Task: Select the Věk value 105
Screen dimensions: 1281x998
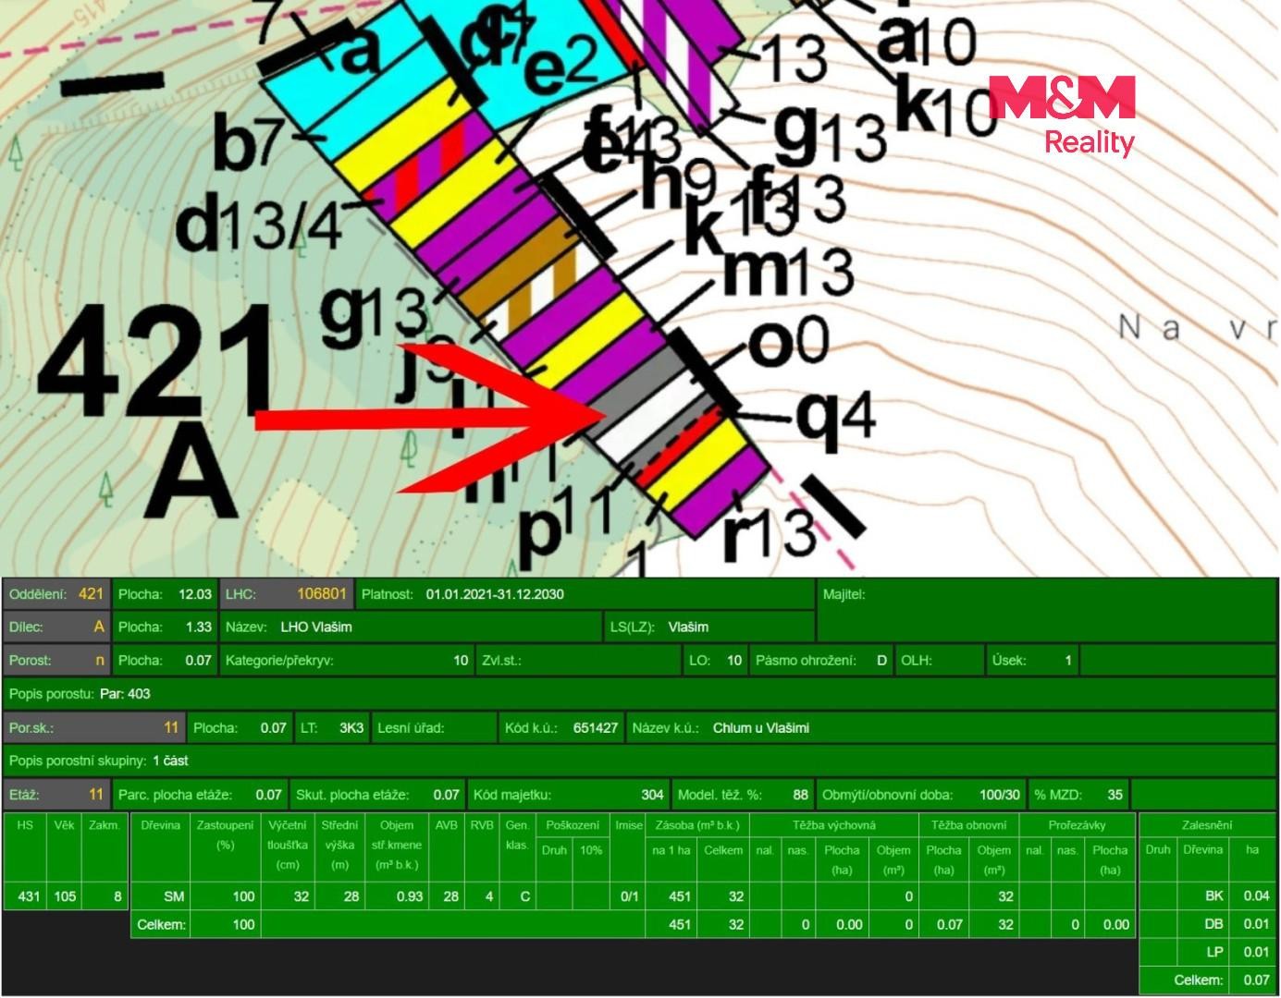Action: click(65, 896)
